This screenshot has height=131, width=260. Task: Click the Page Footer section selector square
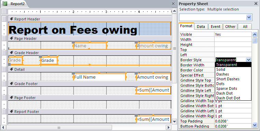pyautogui.click(x=4, y=98)
